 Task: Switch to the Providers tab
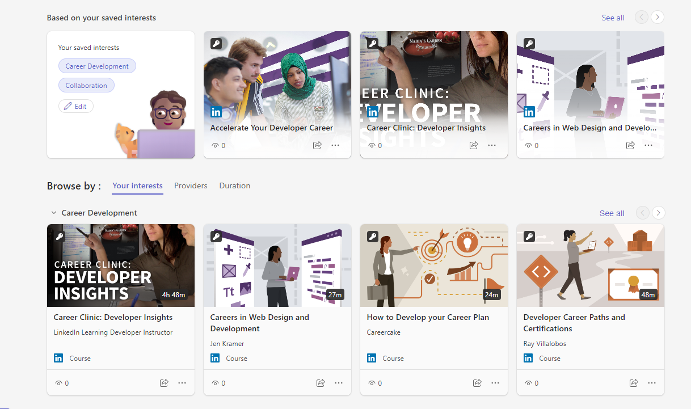tap(191, 185)
